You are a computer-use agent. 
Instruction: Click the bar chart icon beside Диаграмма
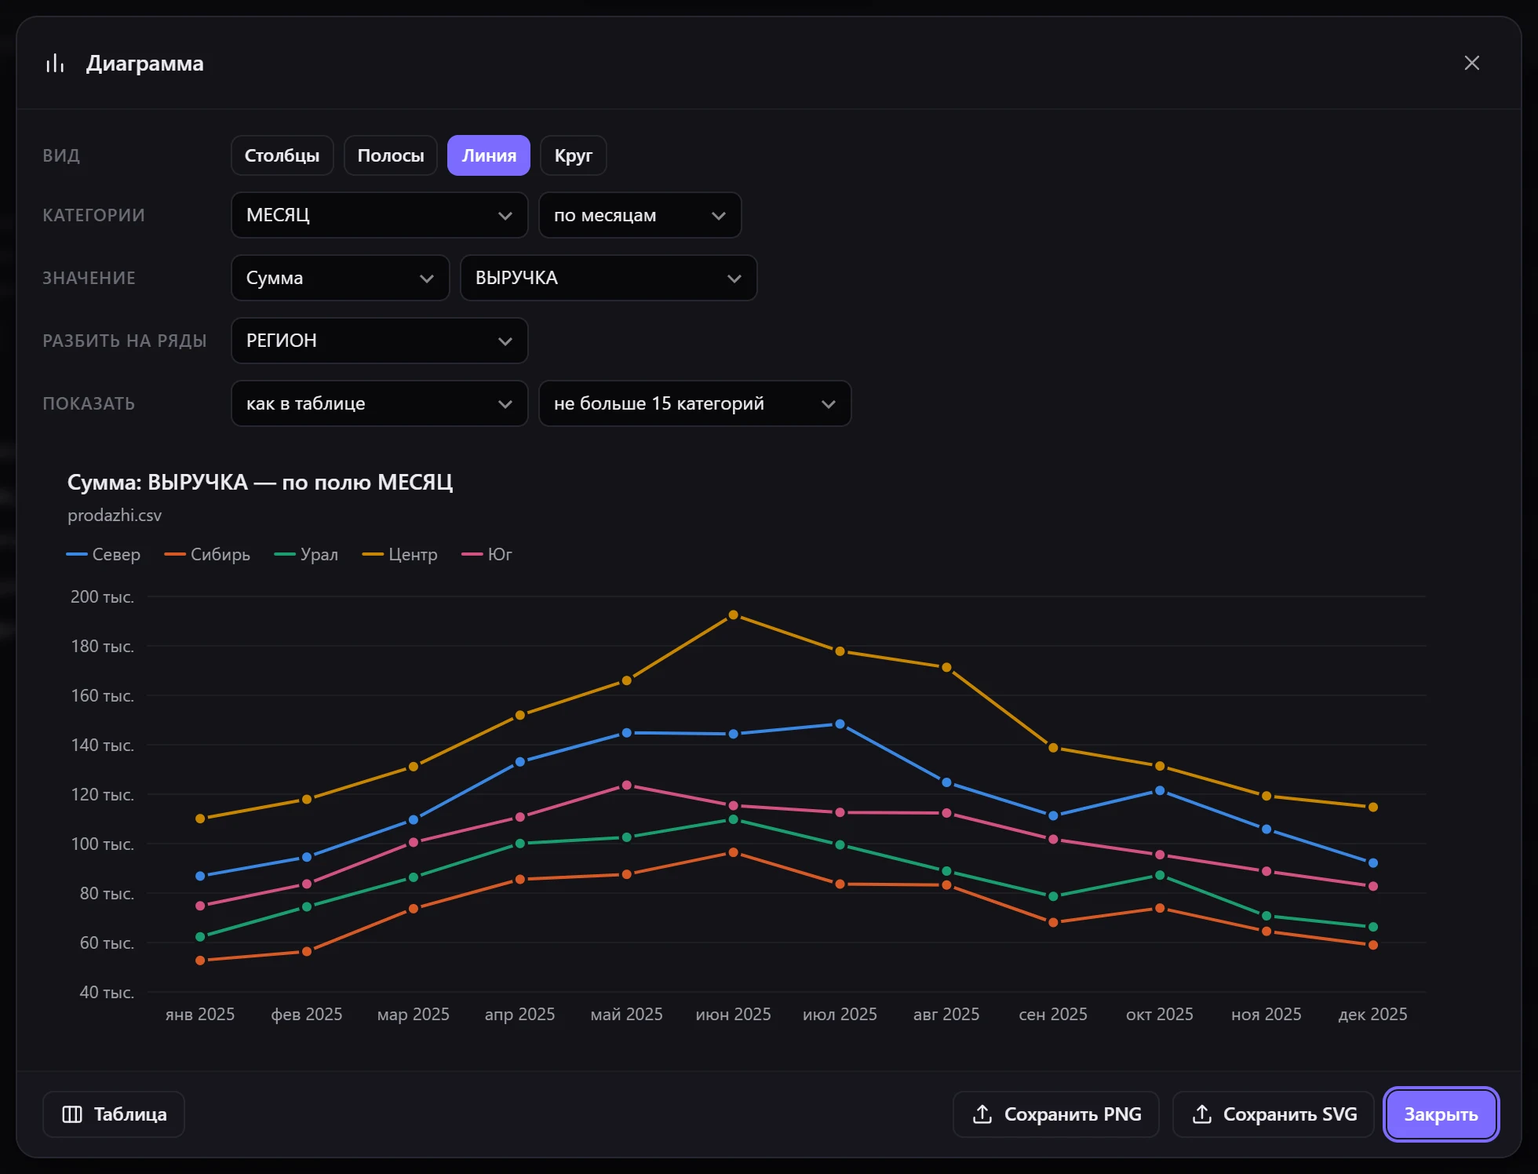[55, 64]
